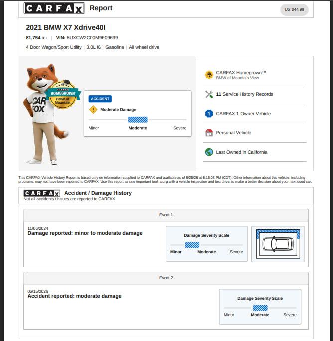Click the Personal Vehicle house icon

point(209,133)
